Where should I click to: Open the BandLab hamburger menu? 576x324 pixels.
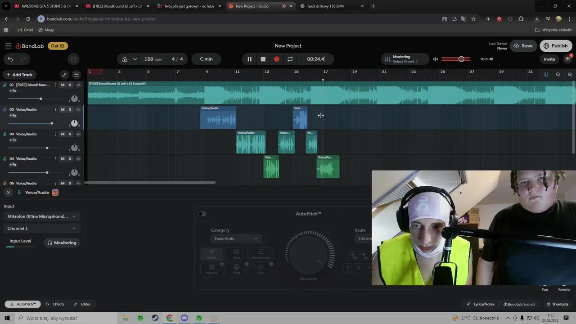click(8, 46)
